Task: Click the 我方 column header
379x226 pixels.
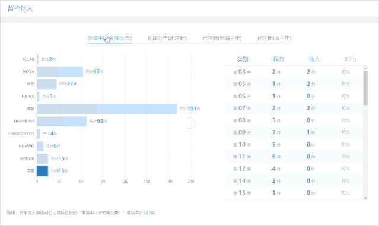Action: point(278,59)
